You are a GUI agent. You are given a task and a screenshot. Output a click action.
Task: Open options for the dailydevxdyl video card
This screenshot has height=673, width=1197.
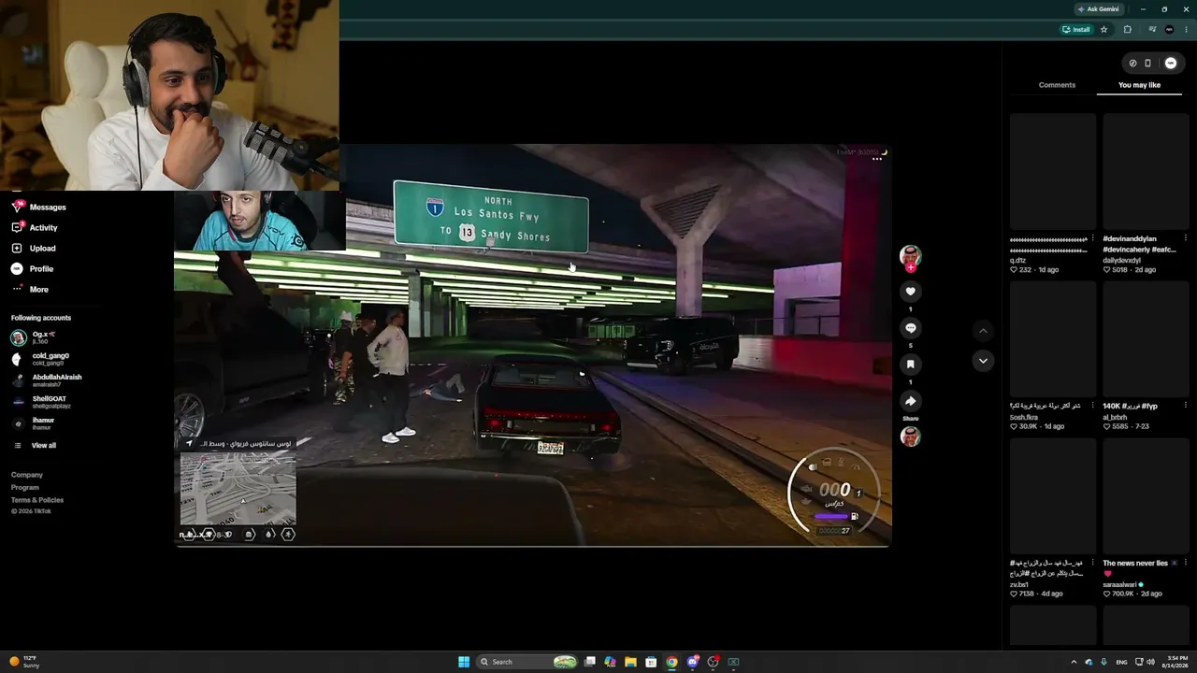(1186, 239)
